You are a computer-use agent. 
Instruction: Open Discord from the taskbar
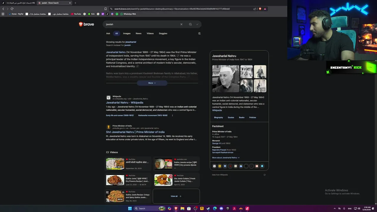(x=221, y=208)
